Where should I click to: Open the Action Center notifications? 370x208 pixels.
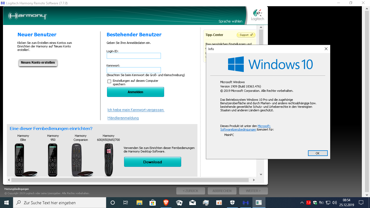(x=361, y=203)
